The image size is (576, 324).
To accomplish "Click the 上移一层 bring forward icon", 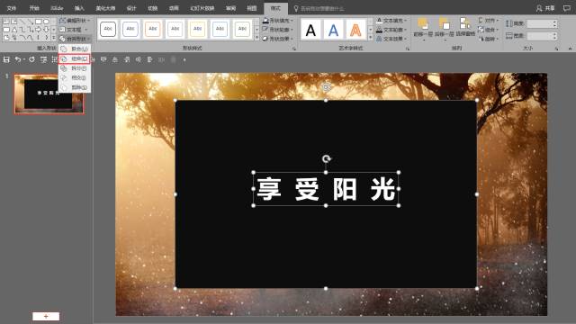I will 423,24.
